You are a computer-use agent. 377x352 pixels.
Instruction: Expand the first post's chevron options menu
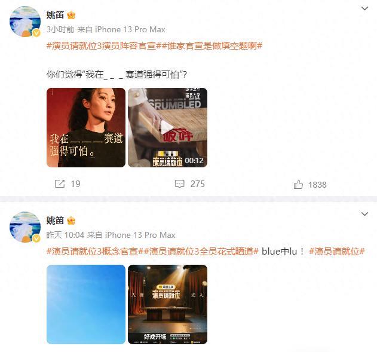(364, 8)
